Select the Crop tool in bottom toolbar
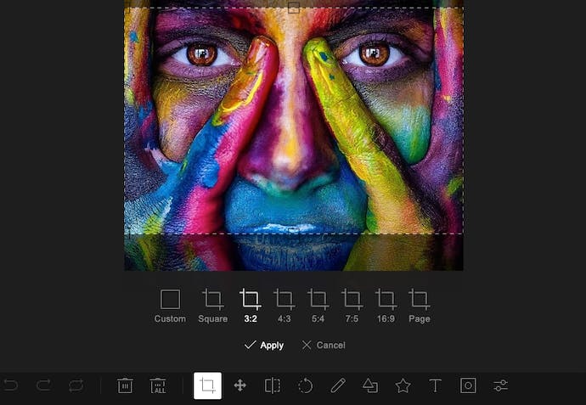This screenshot has width=586, height=405. (x=207, y=385)
